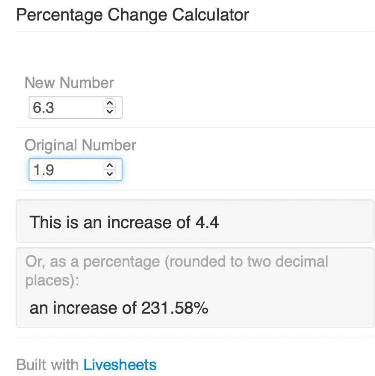Click the word Calculator in the title
375x376 pixels.
tap(210, 15)
